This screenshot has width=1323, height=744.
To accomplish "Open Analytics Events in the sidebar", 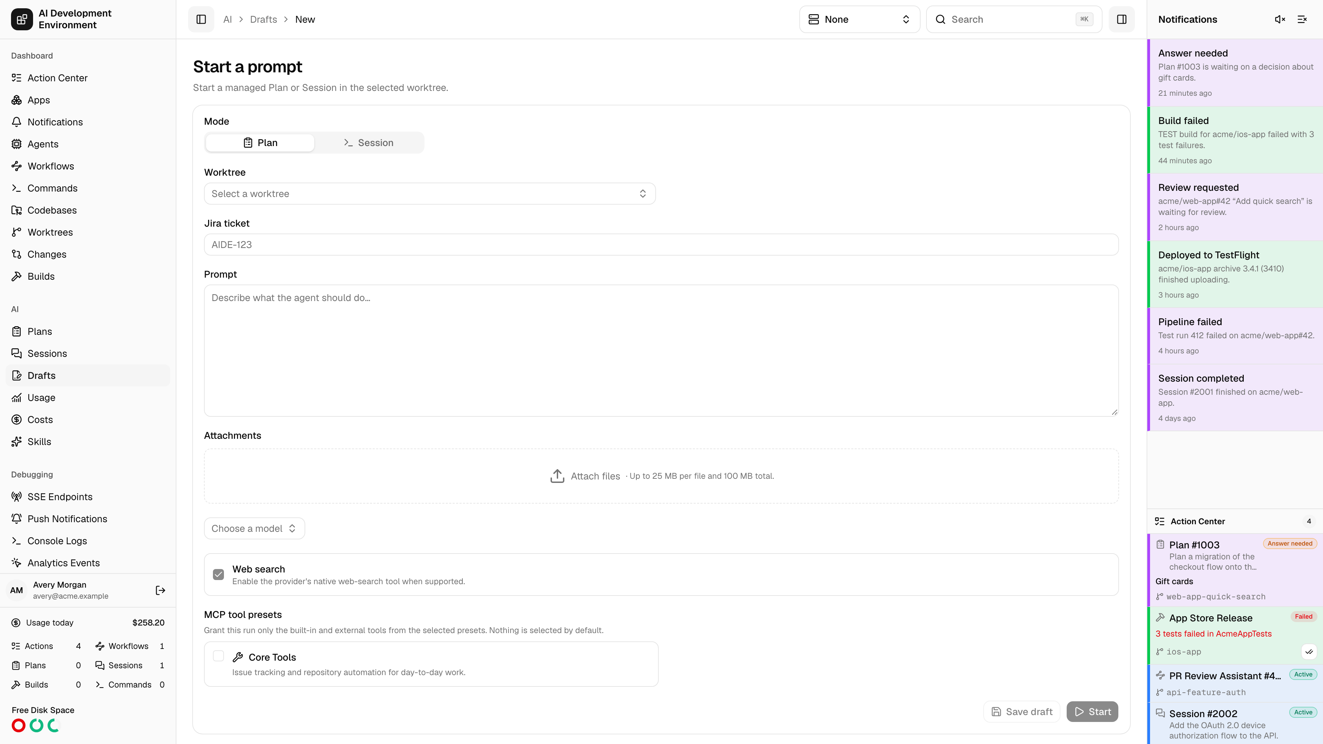I will 88,563.
